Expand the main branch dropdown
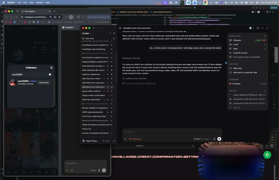 click(x=265, y=49)
